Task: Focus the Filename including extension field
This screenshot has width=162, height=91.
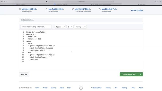Action: pos(36,27)
